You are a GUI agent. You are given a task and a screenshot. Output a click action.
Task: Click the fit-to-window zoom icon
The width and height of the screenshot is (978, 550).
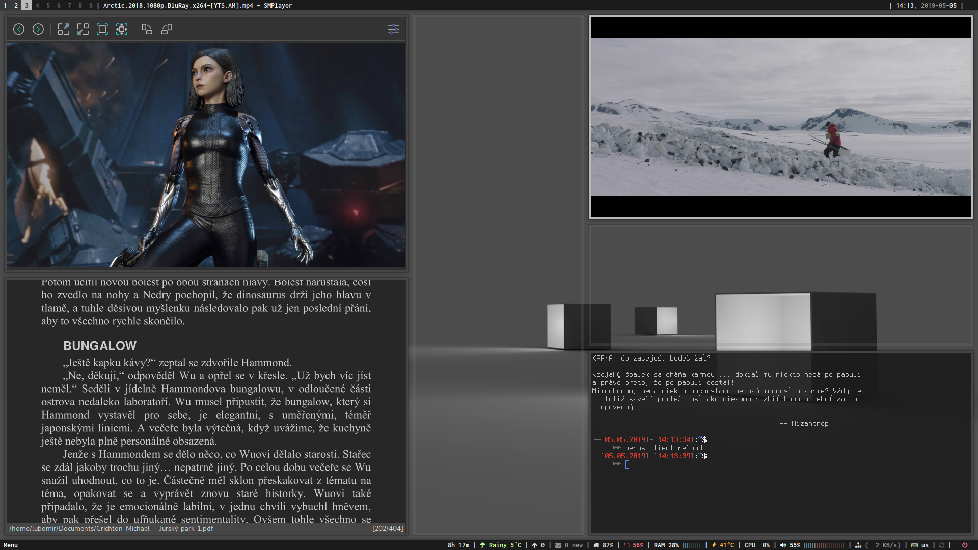(102, 29)
